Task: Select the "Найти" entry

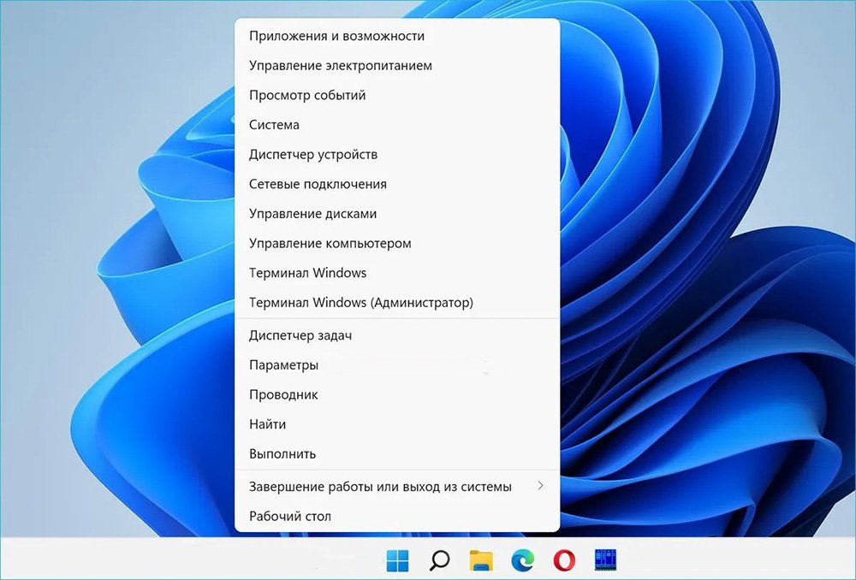Action: coord(397,424)
